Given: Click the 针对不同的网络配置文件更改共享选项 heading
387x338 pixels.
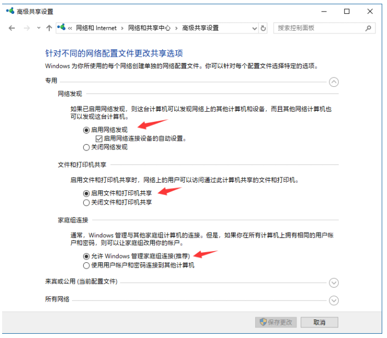Looking at the screenshot, I should pos(114,54).
